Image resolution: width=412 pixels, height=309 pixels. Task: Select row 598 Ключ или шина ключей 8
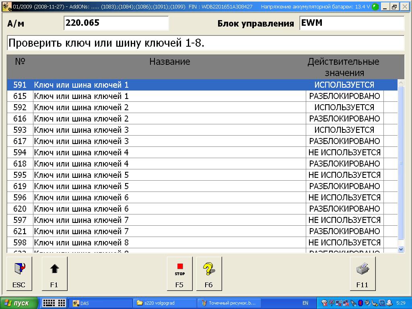pyautogui.click(x=202, y=243)
